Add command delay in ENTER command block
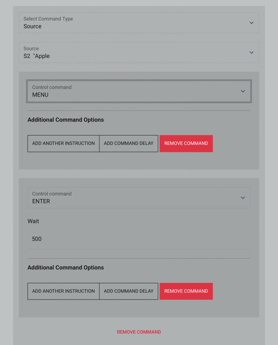 pos(128,291)
